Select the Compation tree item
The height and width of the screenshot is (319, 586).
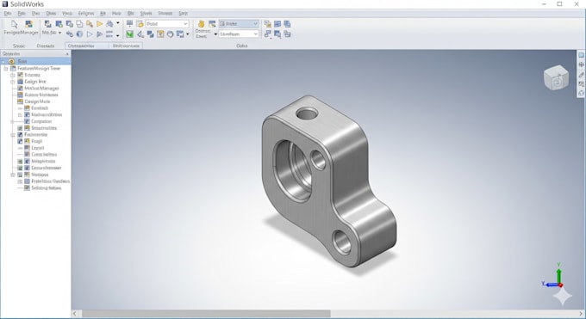click(41, 121)
